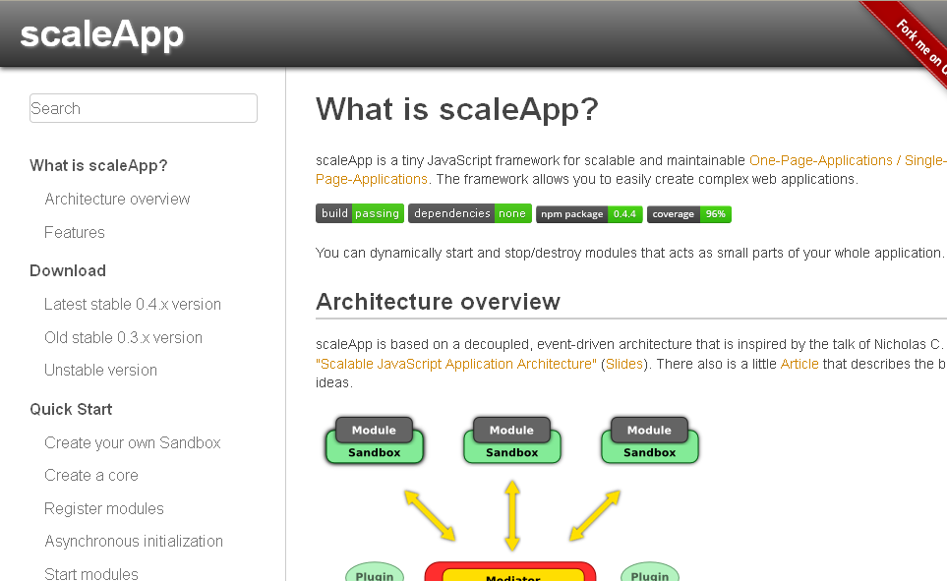Select Create a core in sidebar
The width and height of the screenshot is (947, 581).
tap(91, 475)
